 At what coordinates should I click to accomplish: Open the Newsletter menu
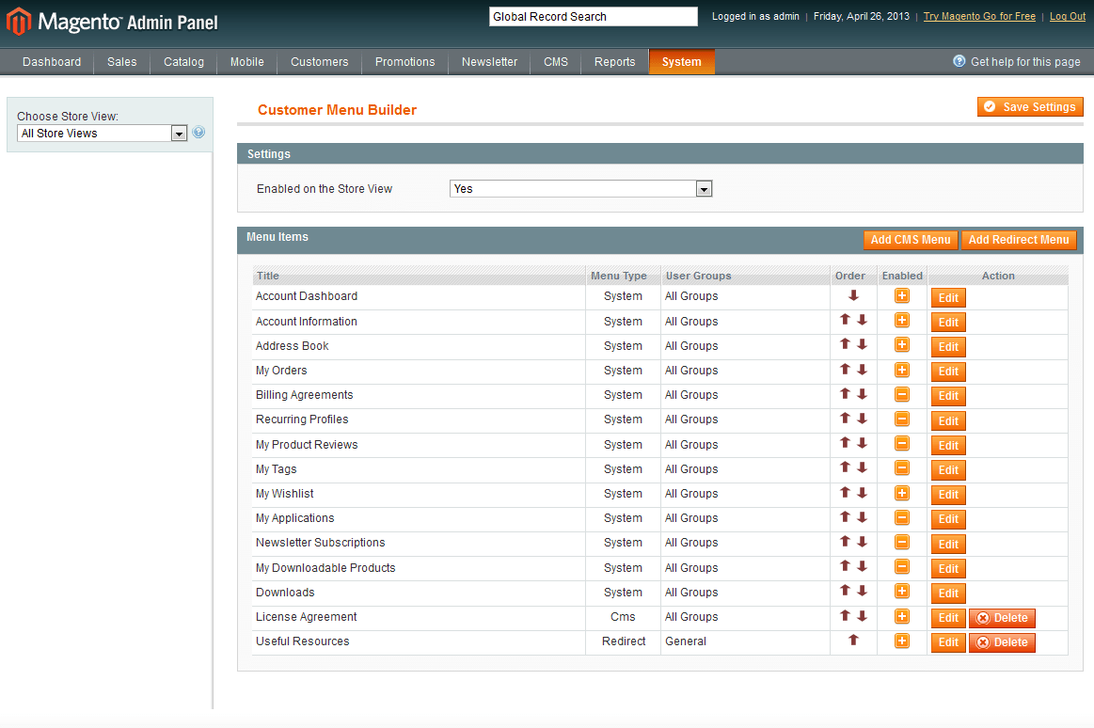pos(489,62)
